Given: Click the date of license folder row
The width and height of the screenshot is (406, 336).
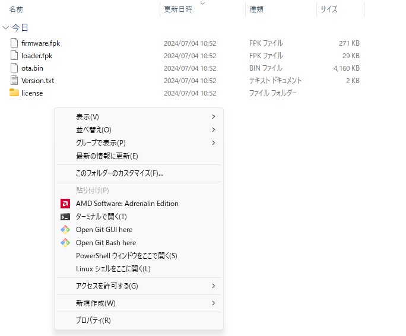Looking at the screenshot, I should coord(190,93).
